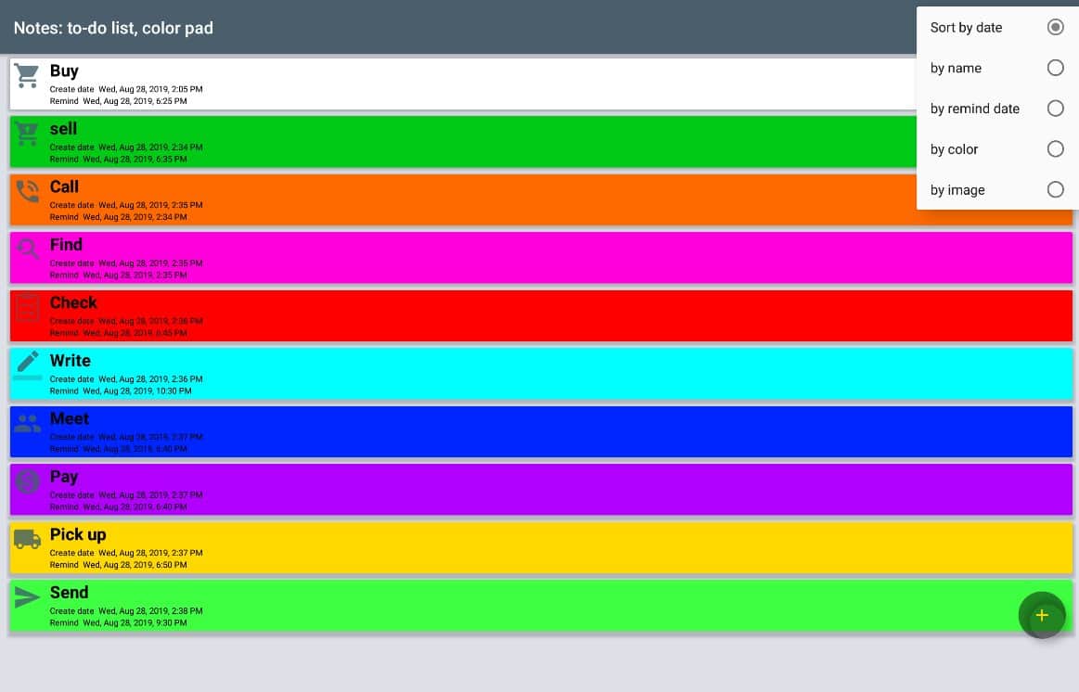Click the truck icon on Pick up note
Screen dimensions: 1079x692
point(27,539)
